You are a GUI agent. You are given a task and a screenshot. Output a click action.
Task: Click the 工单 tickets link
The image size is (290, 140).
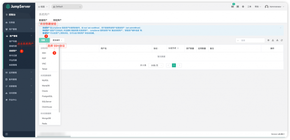tap(249, 7)
